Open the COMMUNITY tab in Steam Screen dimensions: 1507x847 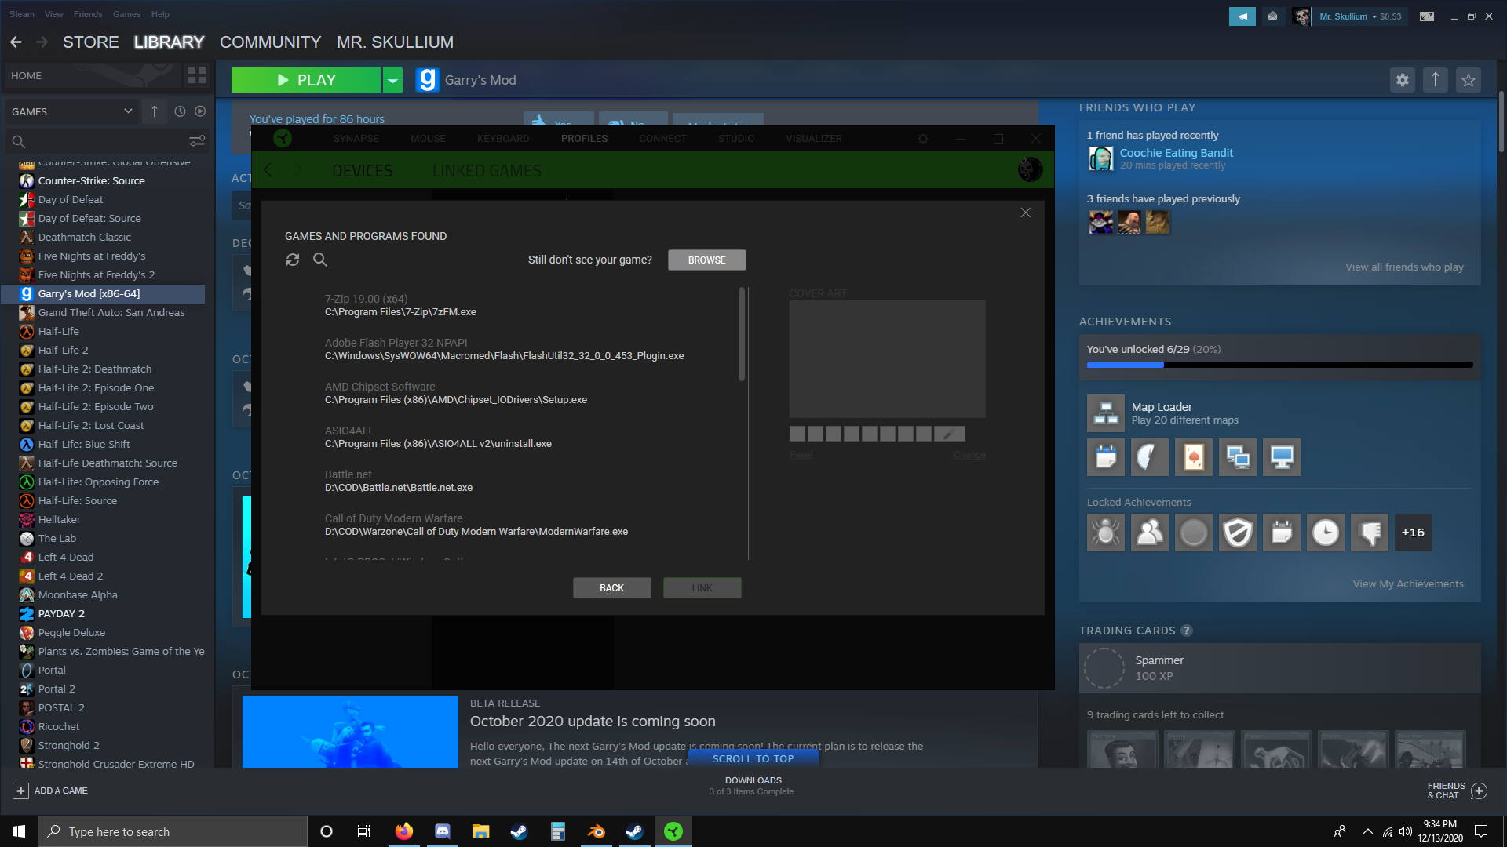coord(270,42)
